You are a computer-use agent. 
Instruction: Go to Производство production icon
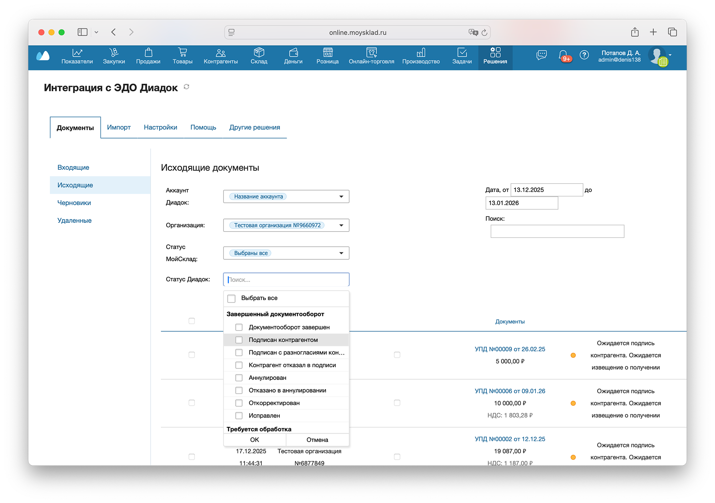421,53
